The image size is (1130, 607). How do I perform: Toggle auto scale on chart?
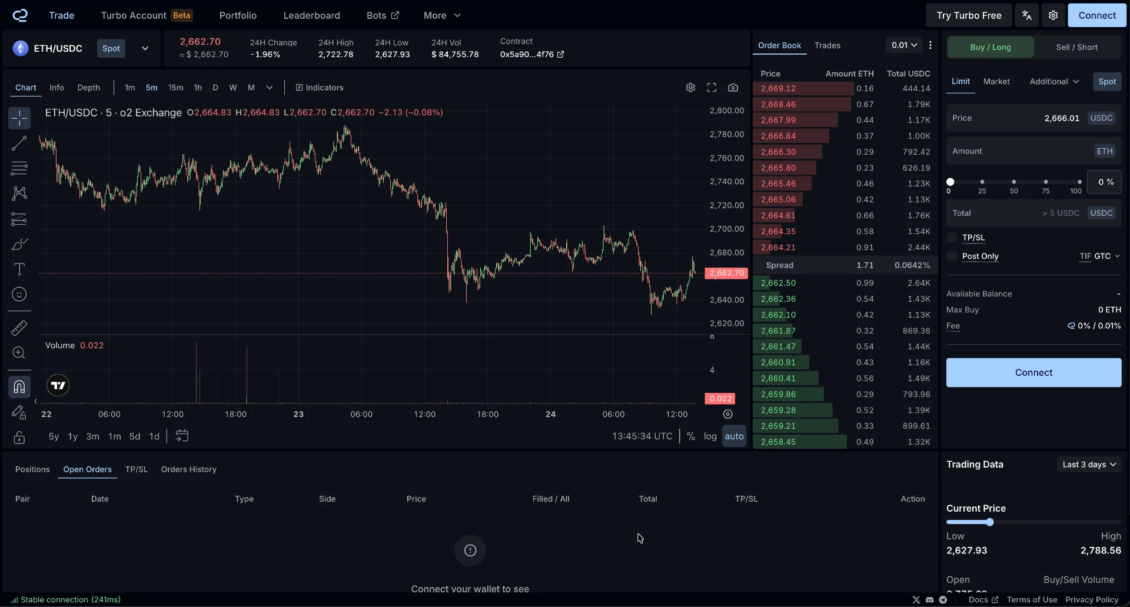pyautogui.click(x=734, y=436)
